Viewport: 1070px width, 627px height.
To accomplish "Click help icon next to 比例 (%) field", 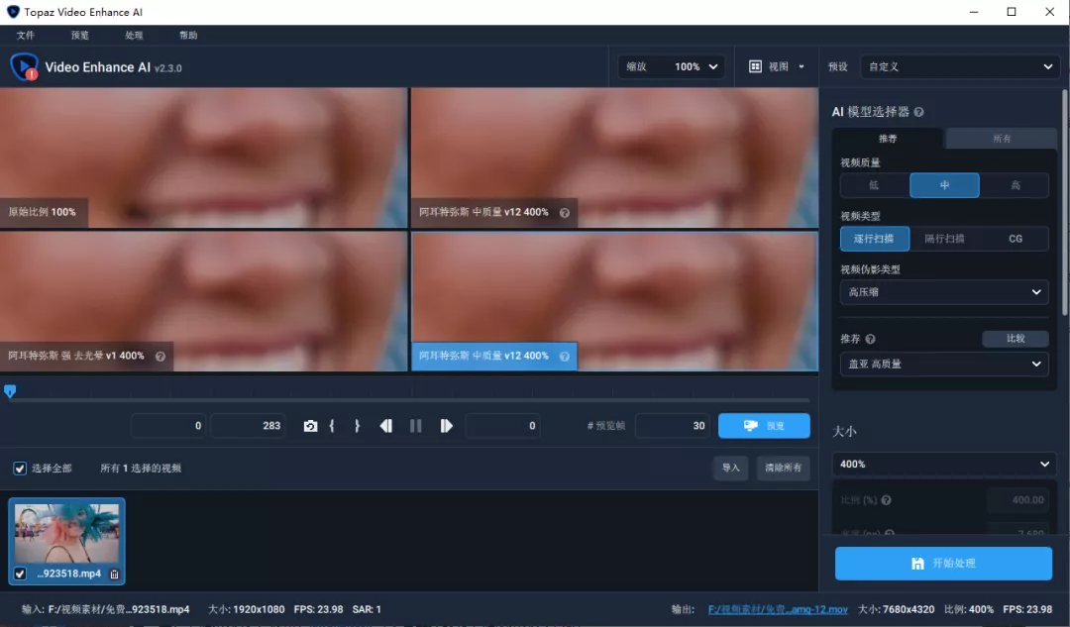I will (886, 500).
